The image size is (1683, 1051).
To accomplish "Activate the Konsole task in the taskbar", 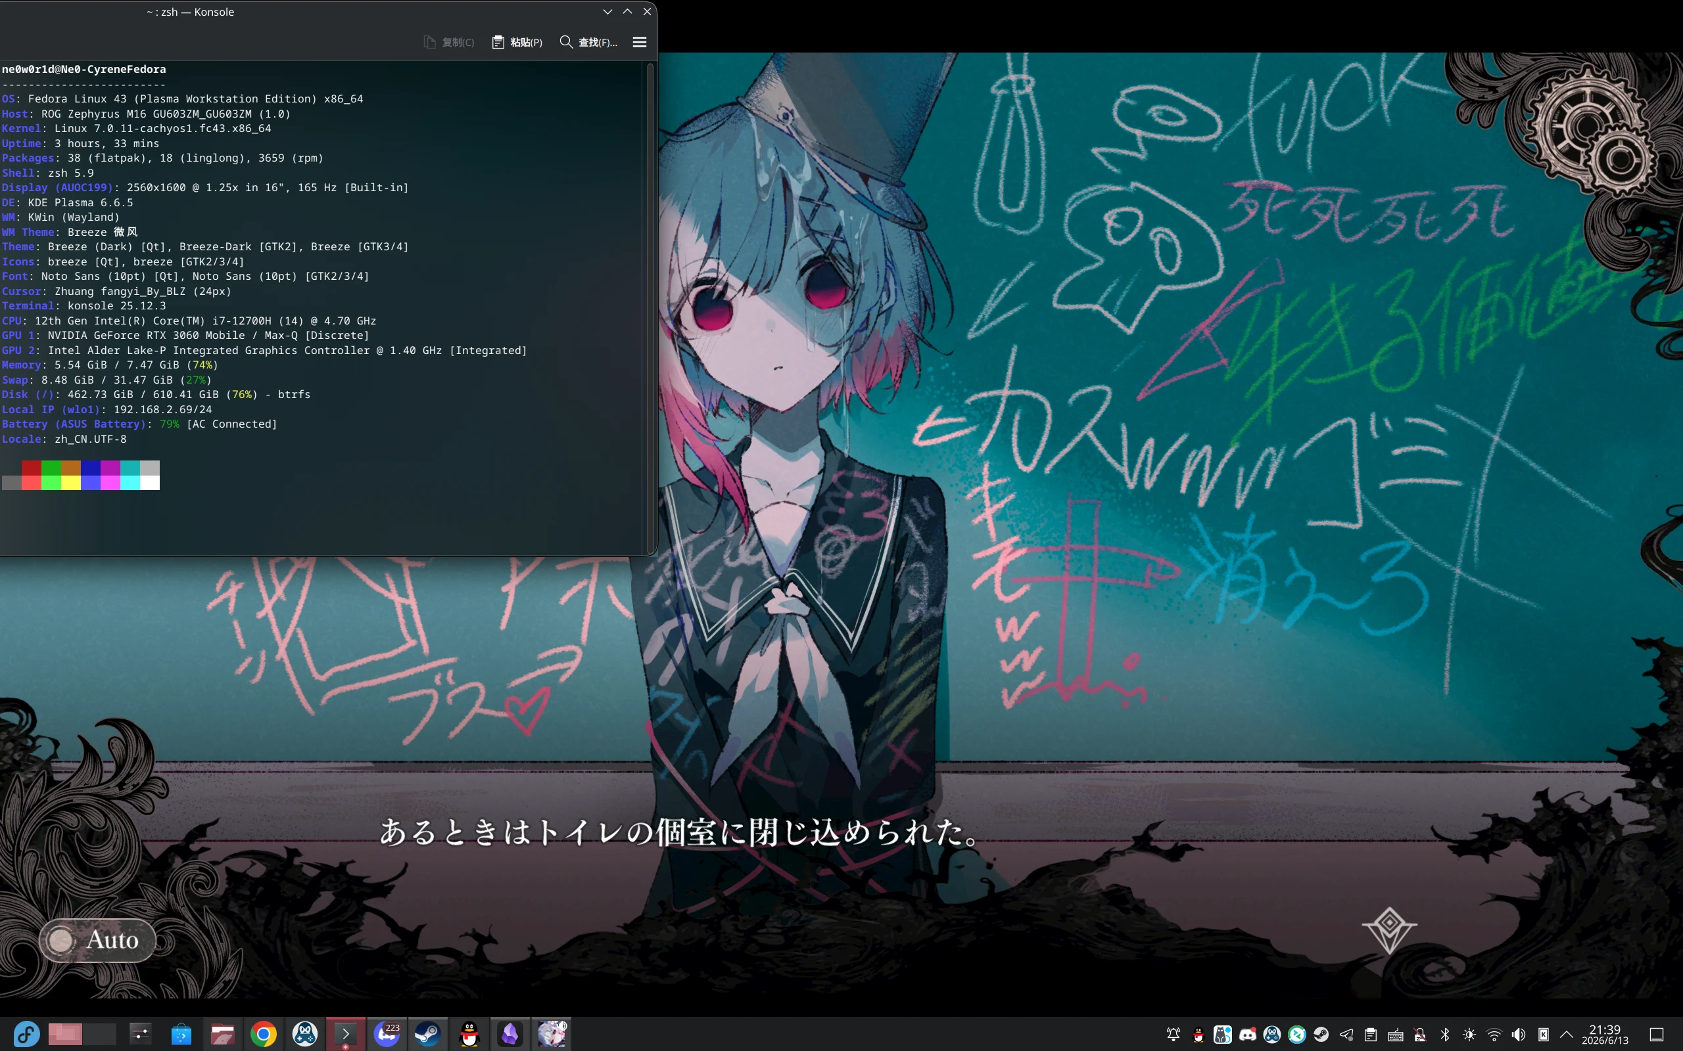I will tap(346, 1035).
